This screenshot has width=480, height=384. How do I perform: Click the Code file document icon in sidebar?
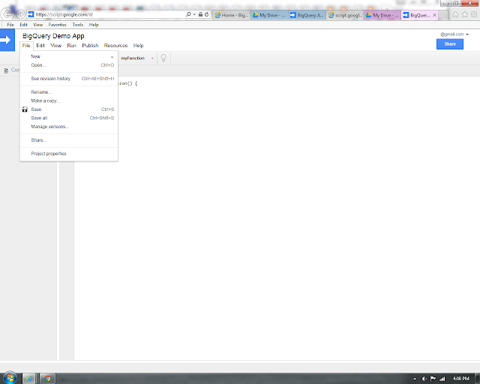pos(6,70)
